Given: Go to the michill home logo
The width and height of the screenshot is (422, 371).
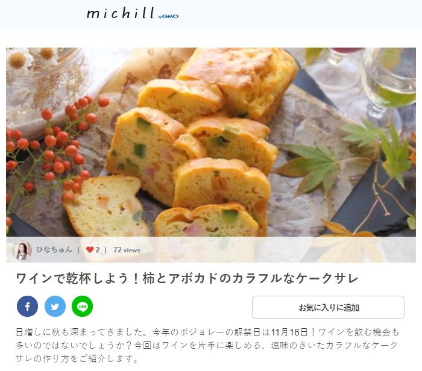Looking at the screenshot, I should coord(121,13).
